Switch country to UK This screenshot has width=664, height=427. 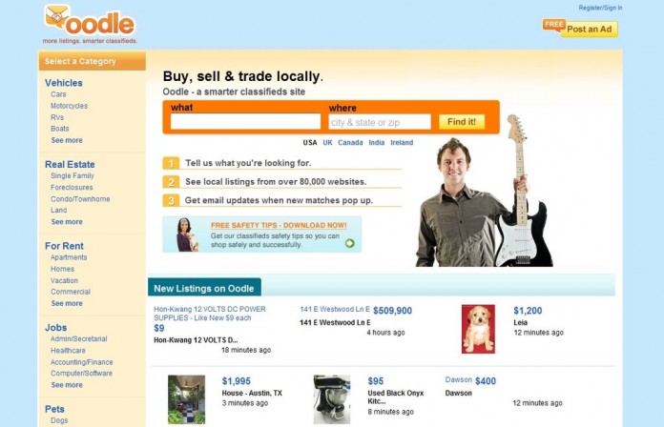point(327,143)
